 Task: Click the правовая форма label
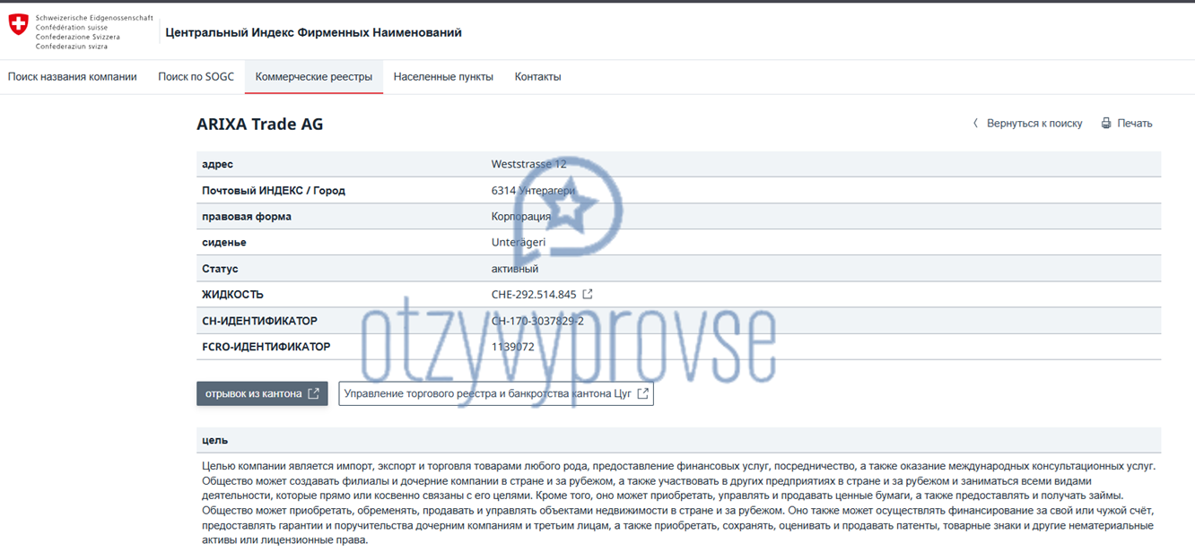[247, 216]
